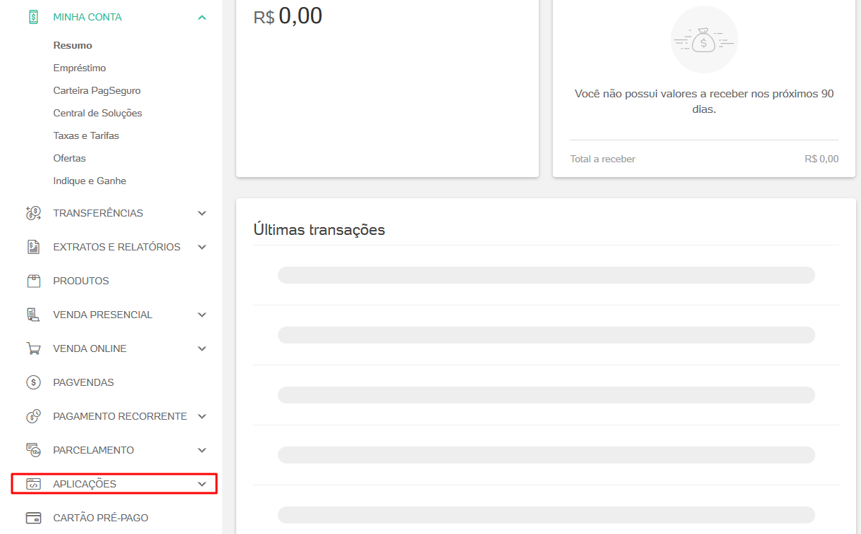
Task: Select the EXTRATOS E RELATÓRIOS menu label
Action: pos(116,247)
